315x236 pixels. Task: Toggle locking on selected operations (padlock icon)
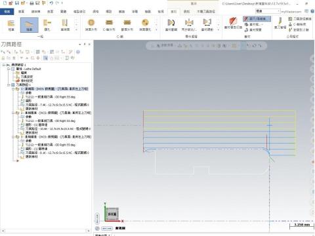click(3, 58)
